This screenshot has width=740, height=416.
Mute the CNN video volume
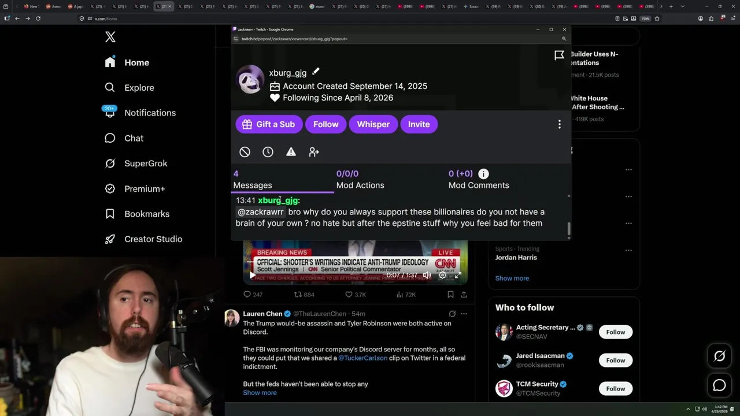pyautogui.click(x=427, y=276)
